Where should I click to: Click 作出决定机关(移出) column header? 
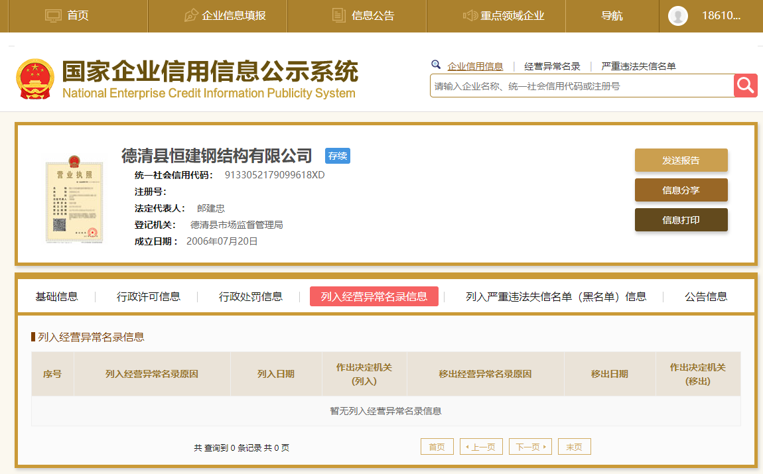(698, 374)
